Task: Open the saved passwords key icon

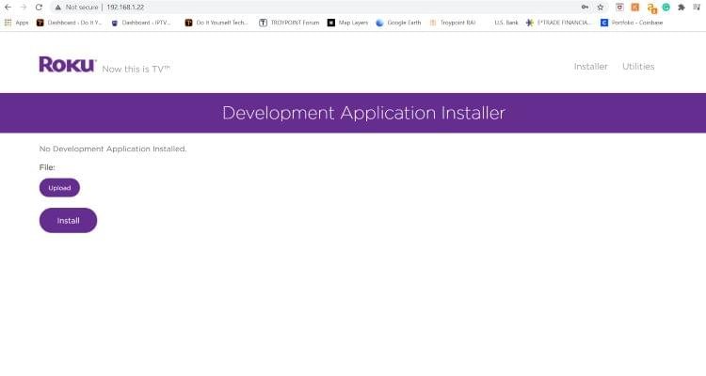Action: pos(584,7)
